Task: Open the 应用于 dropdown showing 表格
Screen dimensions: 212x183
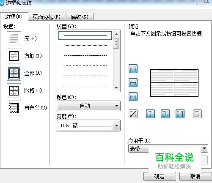Action: tap(168, 148)
